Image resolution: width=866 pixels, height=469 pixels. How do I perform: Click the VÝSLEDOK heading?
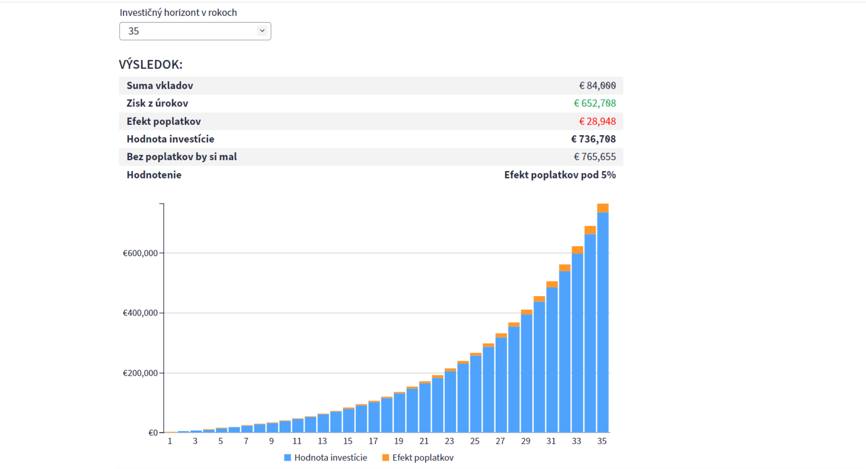[x=151, y=64]
